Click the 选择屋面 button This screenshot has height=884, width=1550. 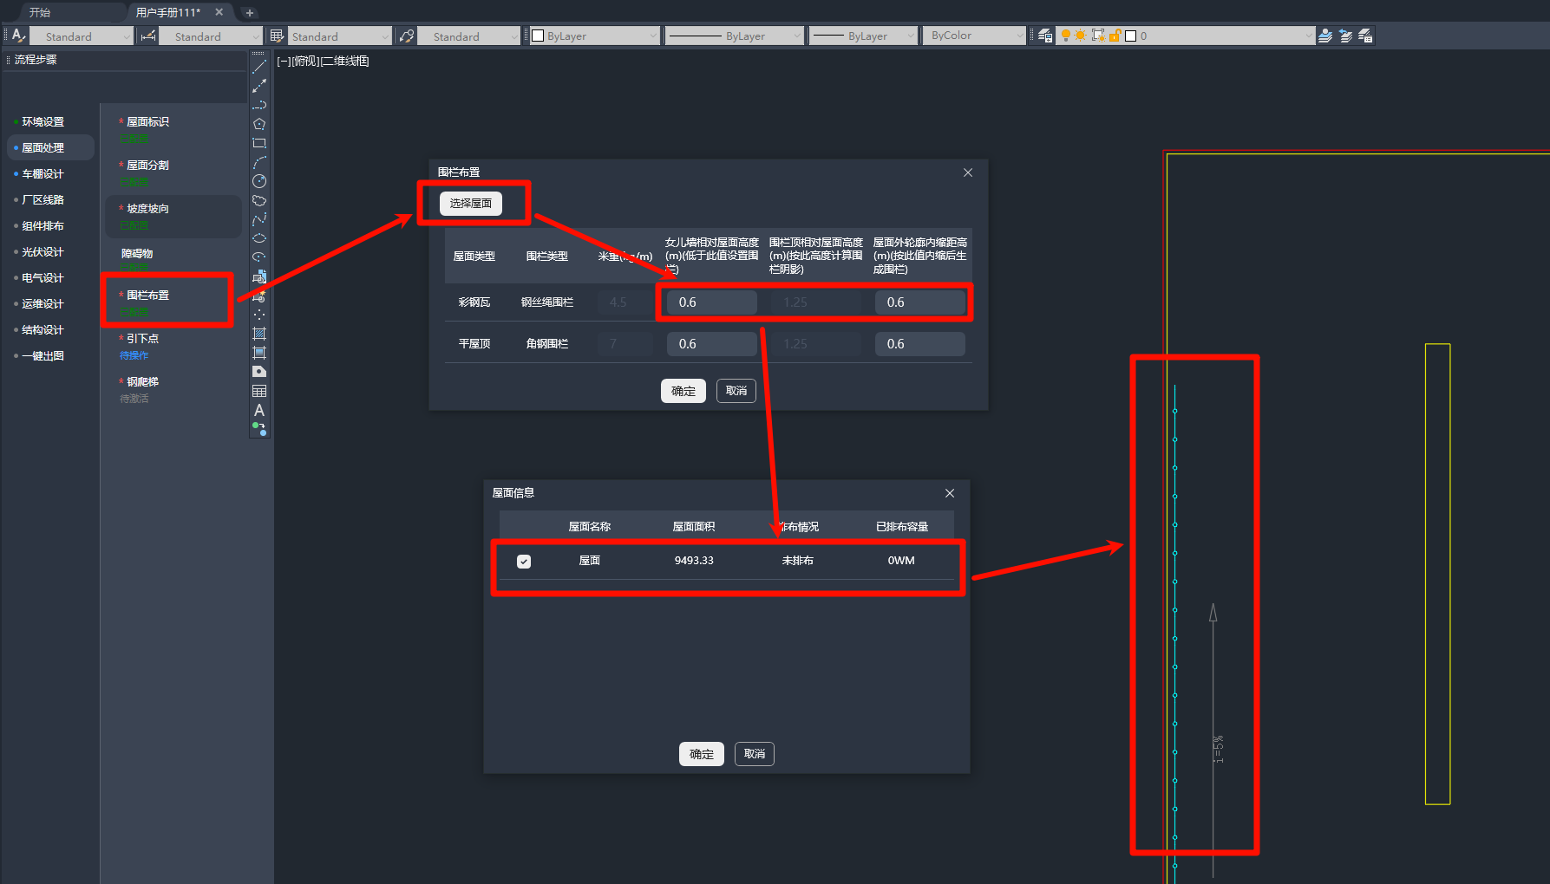coord(470,203)
